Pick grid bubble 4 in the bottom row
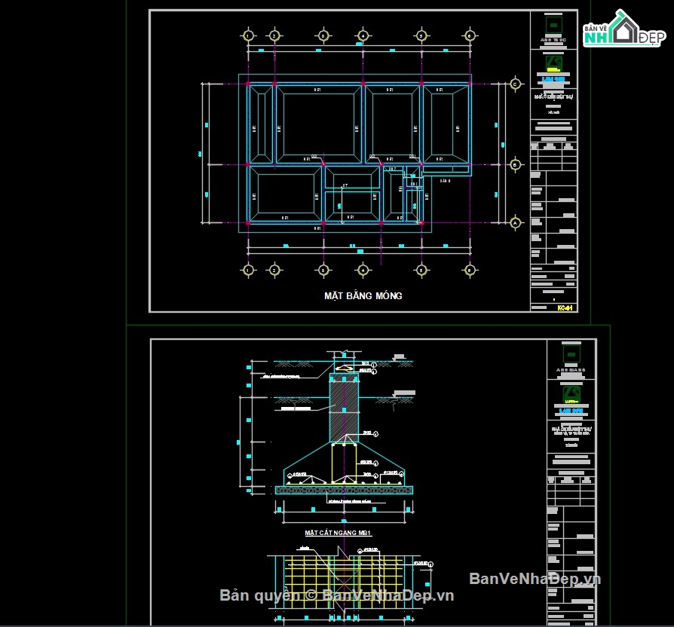Image resolution: width=674 pixels, height=627 pixels. (363, 271)
